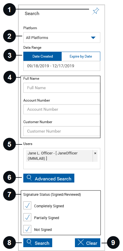Focus the Full Name input field
The width and height of the screenshot is (123, 251).
point(62,88)
